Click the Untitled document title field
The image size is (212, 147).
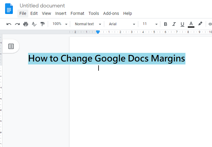click(42, 6)
